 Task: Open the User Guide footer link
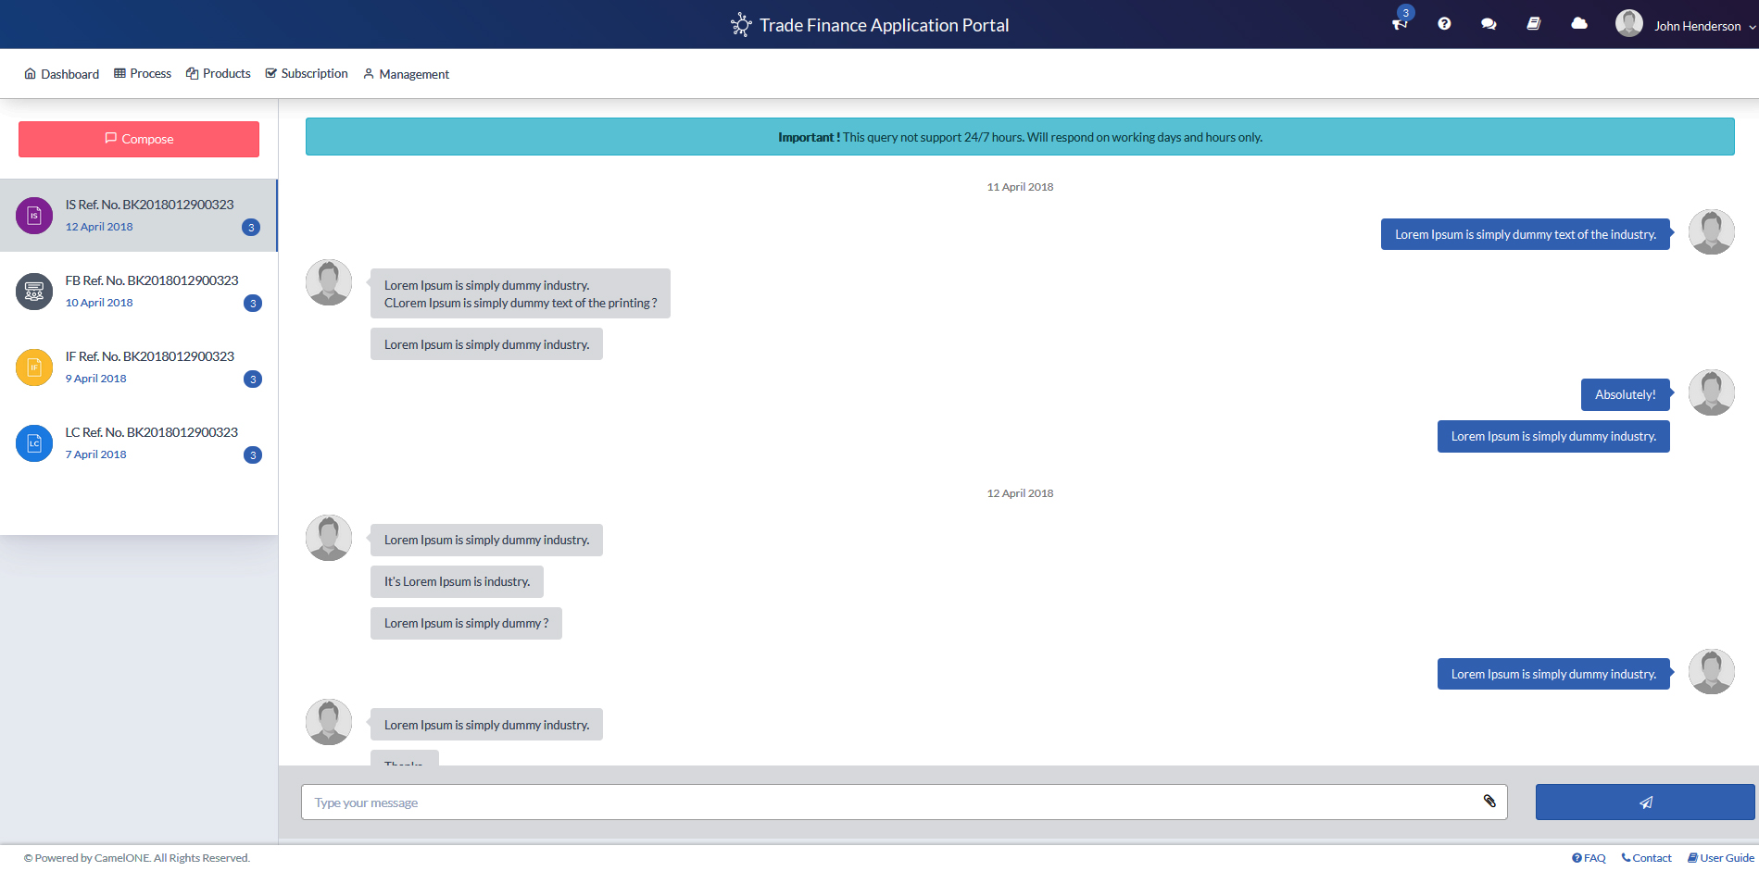[x=1721, y=858]
